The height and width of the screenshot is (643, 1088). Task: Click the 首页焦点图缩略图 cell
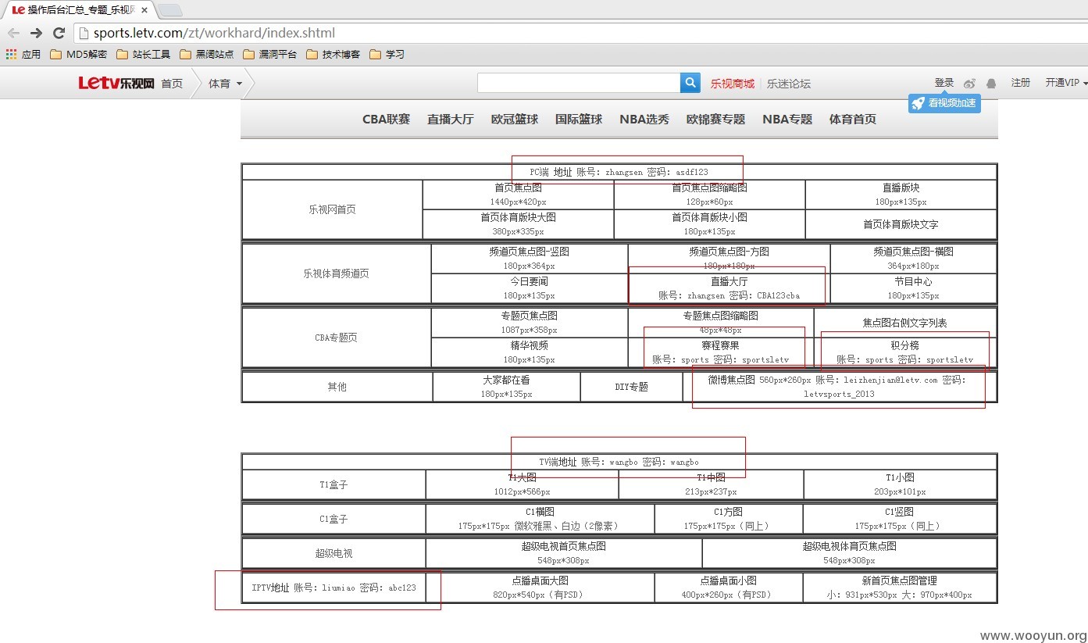pos(709,195)
